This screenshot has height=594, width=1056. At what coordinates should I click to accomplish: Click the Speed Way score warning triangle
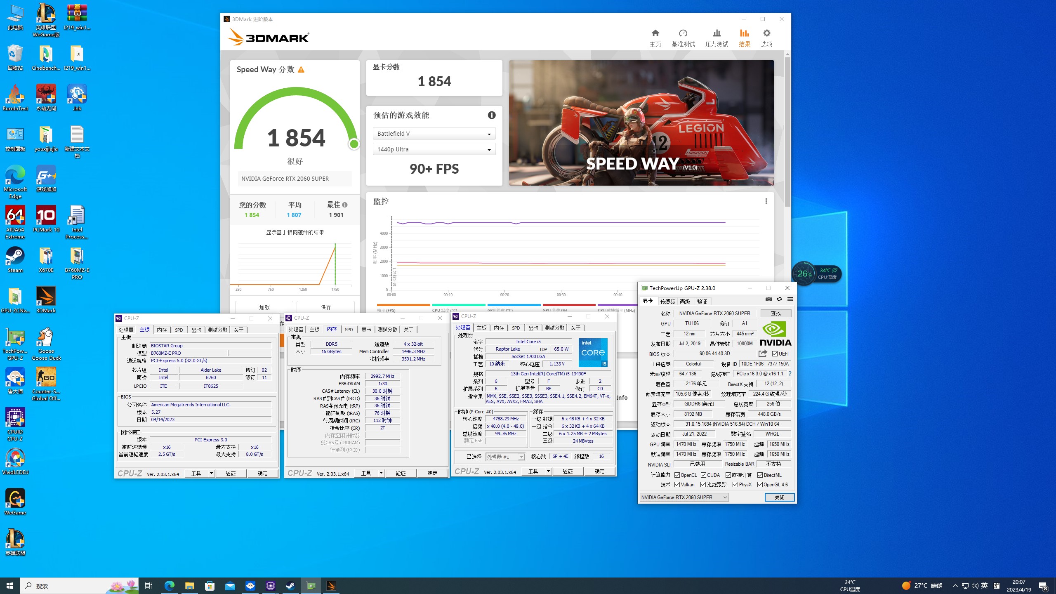(301, 69)
